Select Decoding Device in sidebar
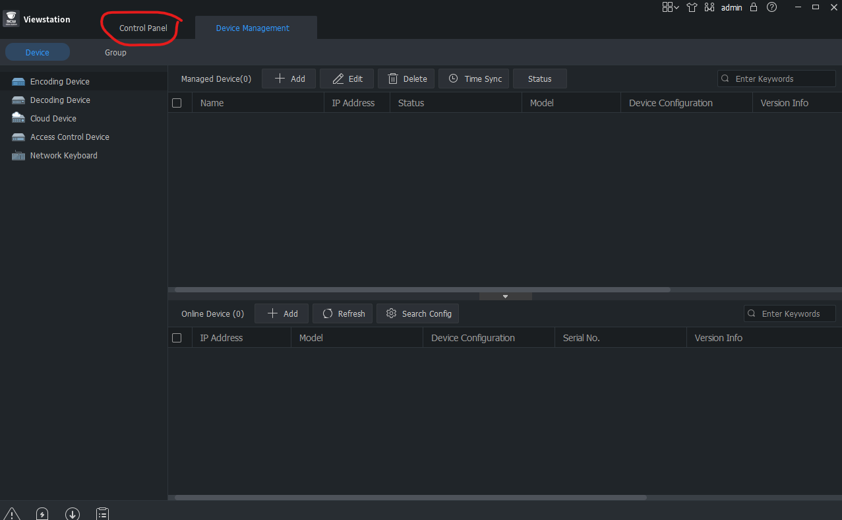The height and width of the screenshot is (520, 842). pos(84,100)
